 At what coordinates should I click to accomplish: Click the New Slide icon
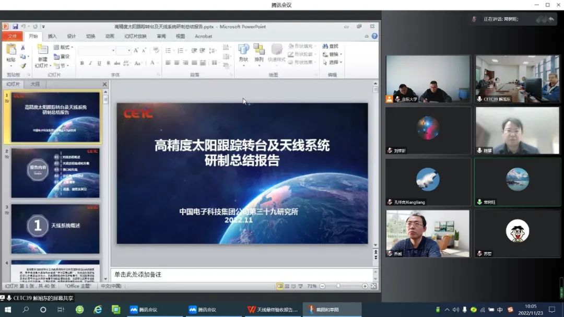coord(42,49)
